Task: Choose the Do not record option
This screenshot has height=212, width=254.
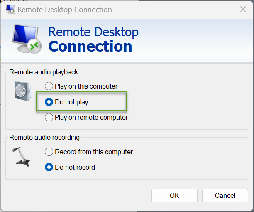Action: [x=70, y=167]
